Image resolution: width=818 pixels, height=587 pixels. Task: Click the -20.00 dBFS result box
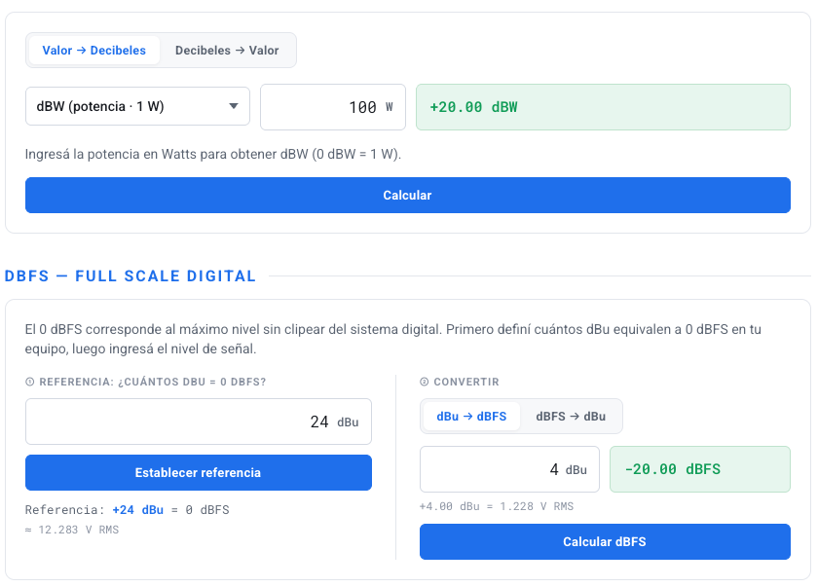[699, 468]
